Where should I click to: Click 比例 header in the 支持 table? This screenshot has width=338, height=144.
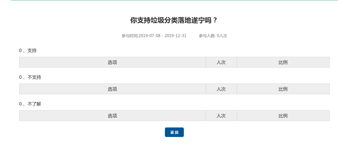283,62
